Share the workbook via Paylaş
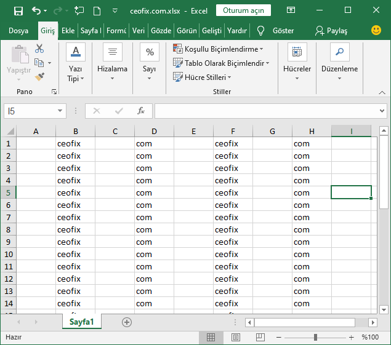391x345 pixels. 331,31
